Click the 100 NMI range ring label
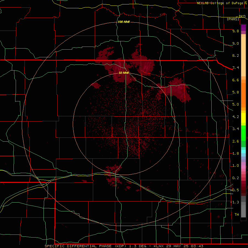 [124, 22]
